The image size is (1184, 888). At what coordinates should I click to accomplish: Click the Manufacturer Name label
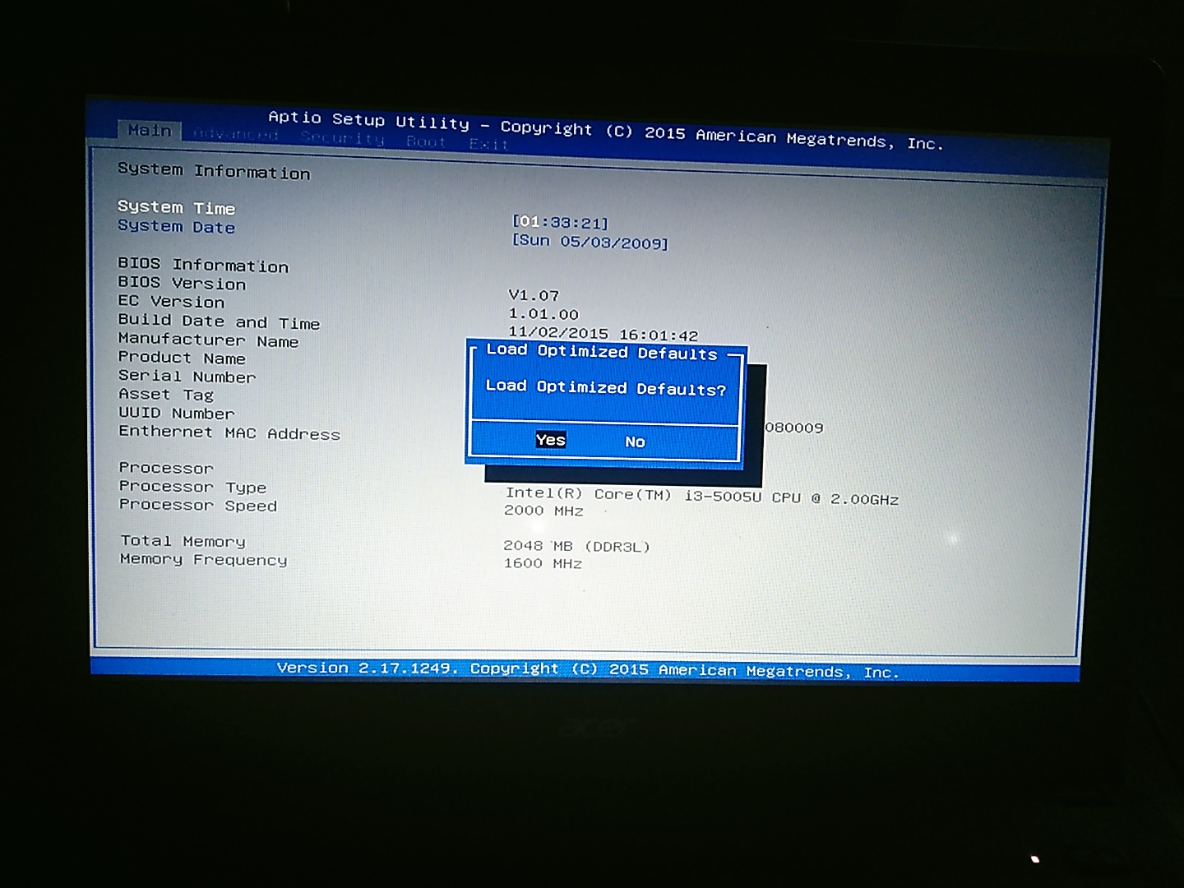click(x=208, y=340)
